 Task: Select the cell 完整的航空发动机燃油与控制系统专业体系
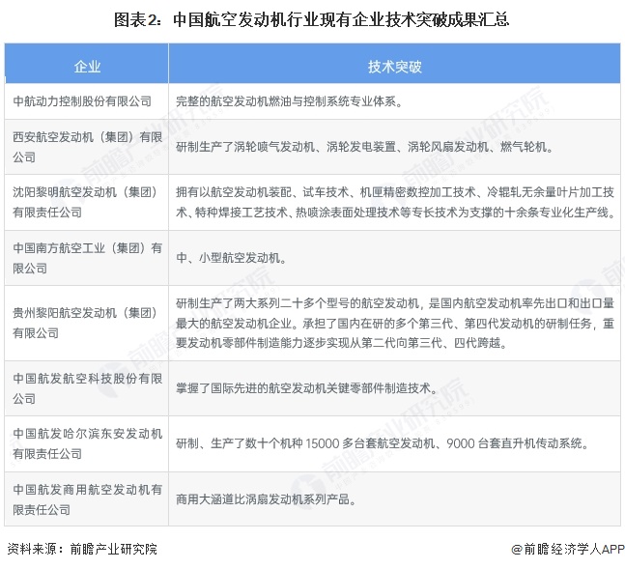click(395, 101)
